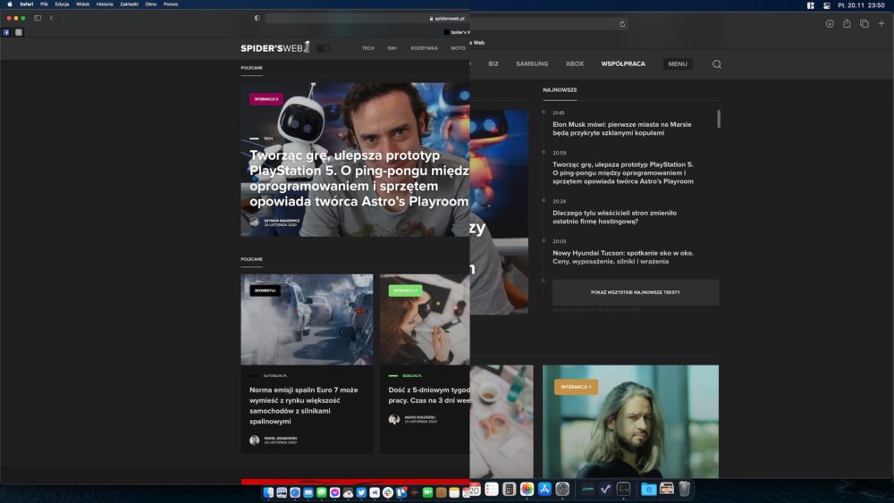Click POKAŻ WSZYSTKIE NAJNOWSZE TEKSTY button
This screenshot has height=503, width=894.
pos(636,292)
